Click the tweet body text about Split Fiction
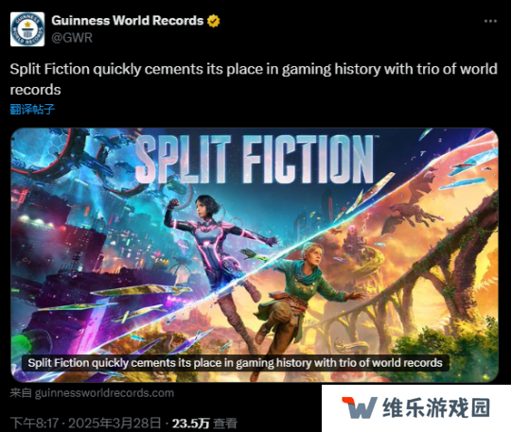Image resolution: width=511 pixels, height=432 pixels. [254, 79]
